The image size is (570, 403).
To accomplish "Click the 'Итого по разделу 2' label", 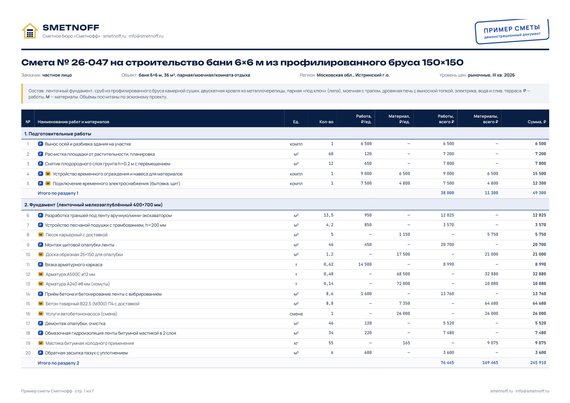I will coord(58,363).
